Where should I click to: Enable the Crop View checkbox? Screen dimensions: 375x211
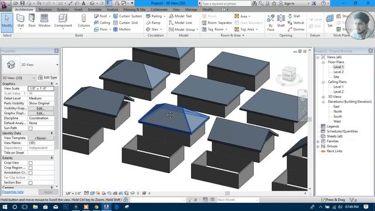pyautogui.click(x=30, y=163)
